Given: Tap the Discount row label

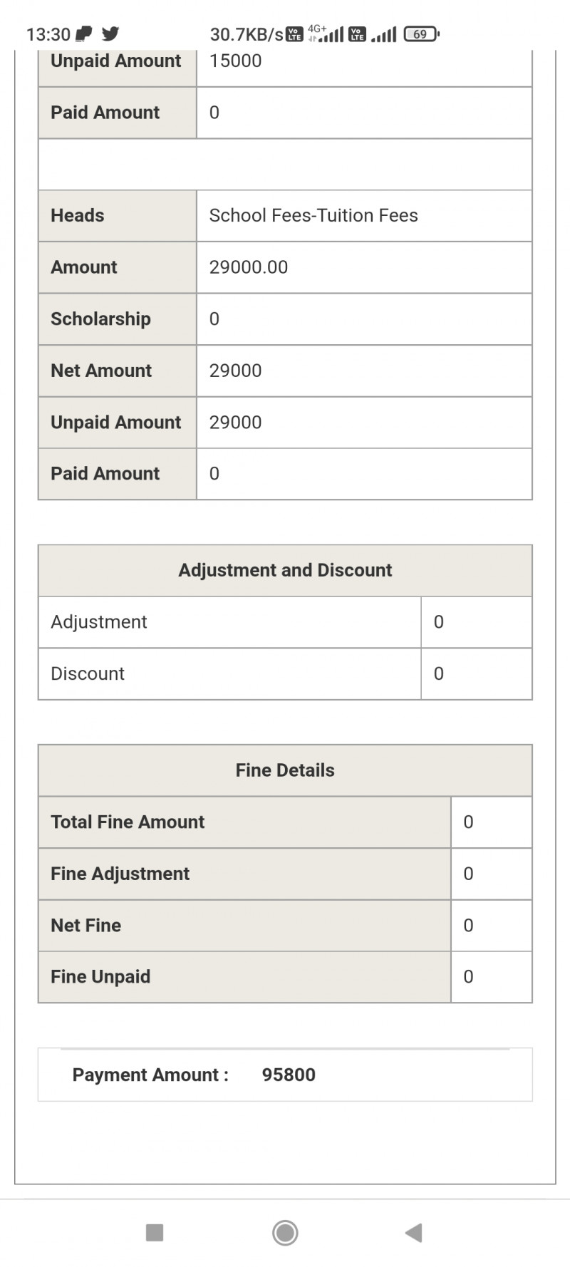Looking at the screenshot, I should 88,673.
